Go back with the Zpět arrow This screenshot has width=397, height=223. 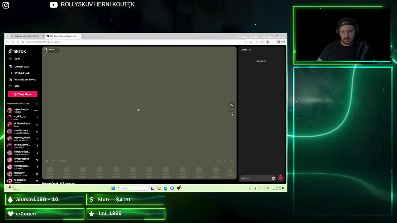(x=10, y=59)
